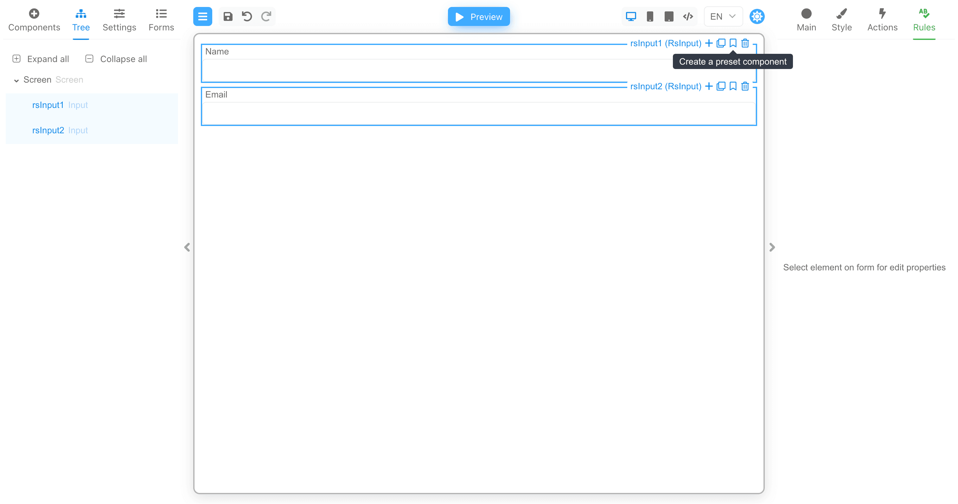Click the undo arrow icon
This screenshot has width=958, height=504.
point(247,16)
